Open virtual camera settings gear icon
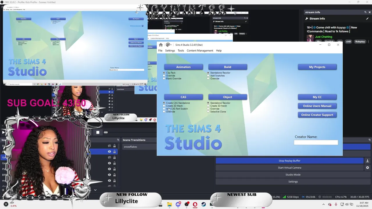The height and width of the screenshot is (209, 372). (x=367, y=167)
